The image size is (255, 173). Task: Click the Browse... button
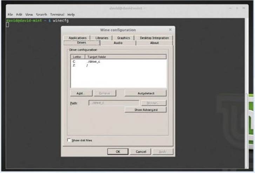click(x=154, y=103)
